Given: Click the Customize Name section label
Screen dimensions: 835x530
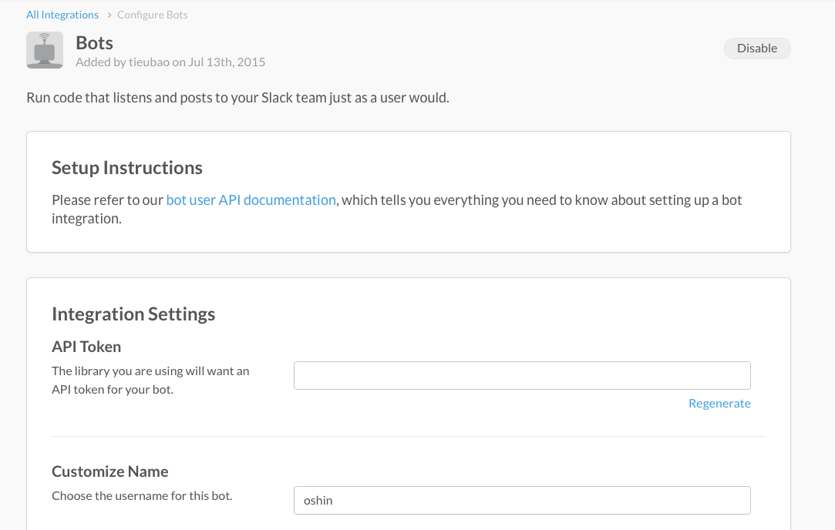Looking at the screenshot, I should [x=110, y=471].
